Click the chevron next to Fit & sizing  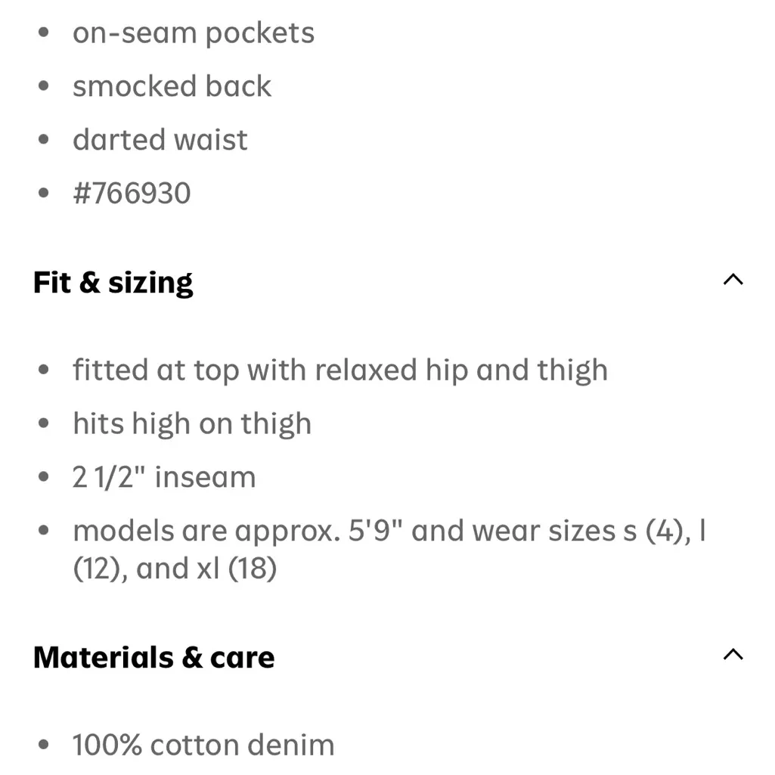point(733,280)
